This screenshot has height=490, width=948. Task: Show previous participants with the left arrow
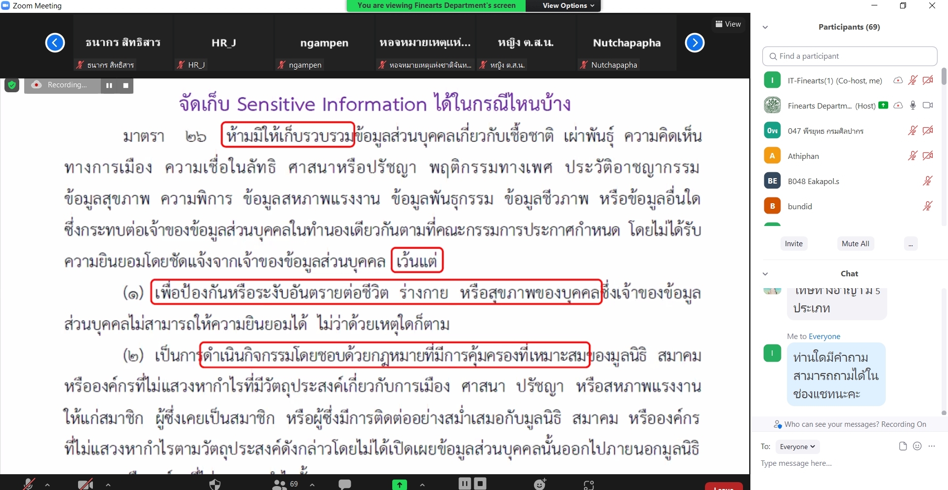pyautogui.click(x=55, y=43)
